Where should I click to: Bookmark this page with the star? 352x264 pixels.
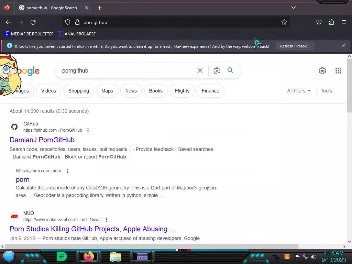(x=284, y=22)
